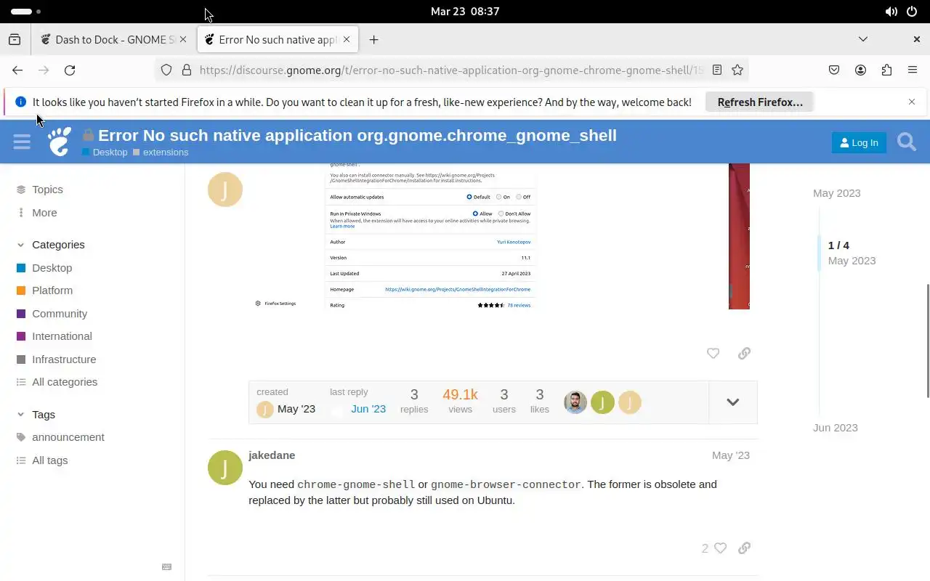Open the More sidebar menu
The image size is (930, 581).
click(36, 213)
